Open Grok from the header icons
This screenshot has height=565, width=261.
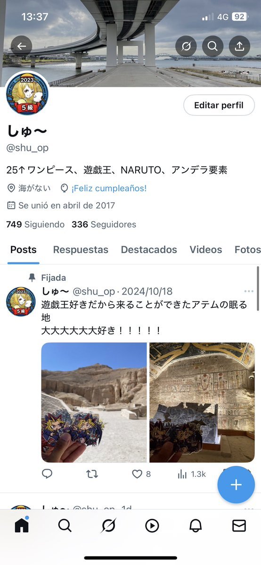186,46
